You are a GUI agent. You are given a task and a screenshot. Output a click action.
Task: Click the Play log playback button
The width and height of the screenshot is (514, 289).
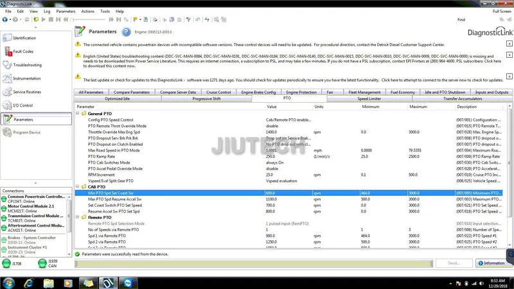(x=43, y=20)
